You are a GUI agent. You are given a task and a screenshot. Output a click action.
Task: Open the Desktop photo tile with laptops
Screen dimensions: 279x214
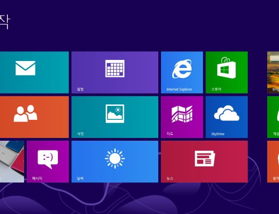[x=12, y=162]
